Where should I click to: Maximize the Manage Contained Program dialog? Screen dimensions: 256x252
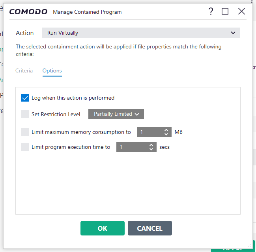click(225, 11)
